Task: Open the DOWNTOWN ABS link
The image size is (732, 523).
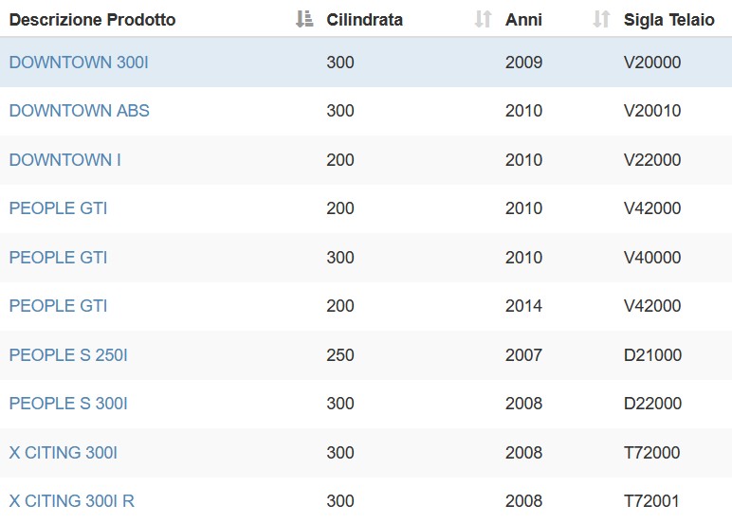Action: (x=79, y=111)
